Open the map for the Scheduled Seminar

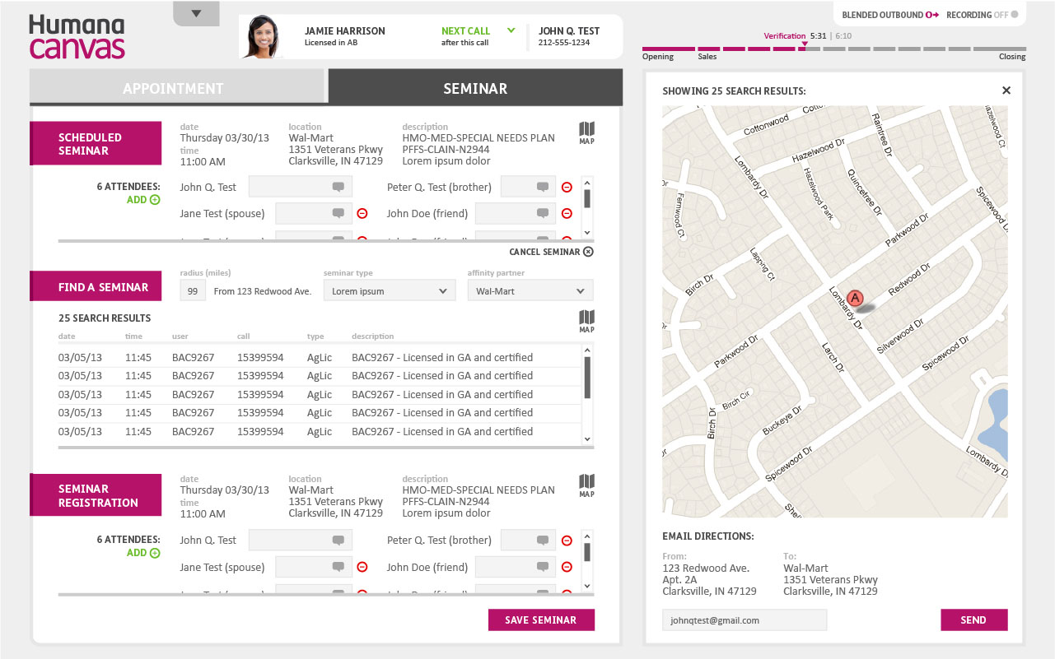click(586, 132)
